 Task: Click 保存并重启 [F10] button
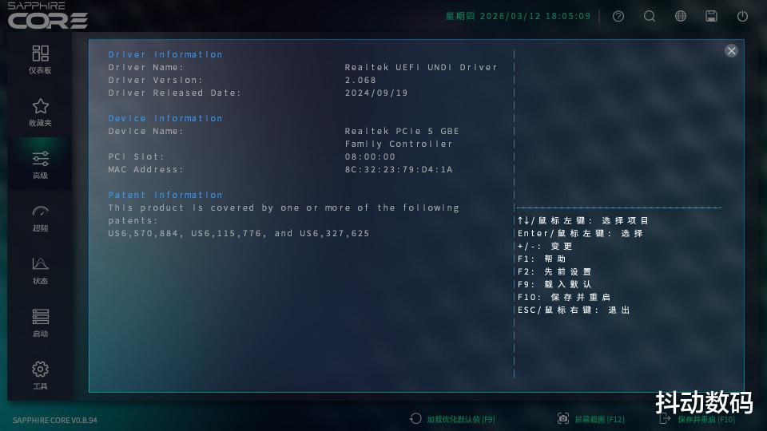click(x=697, y=419)
